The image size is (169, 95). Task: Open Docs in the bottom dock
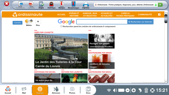click(88, 90)
